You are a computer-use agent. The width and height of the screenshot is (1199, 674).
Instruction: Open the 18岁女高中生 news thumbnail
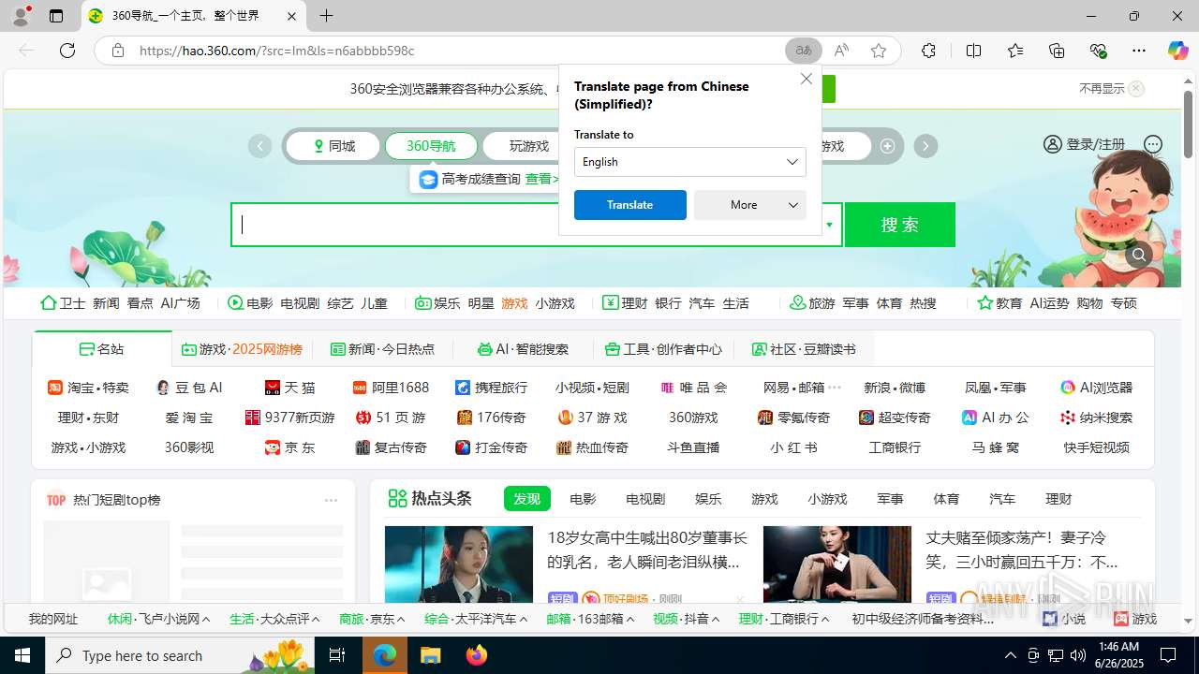pyautogui.click(x=459, y=564)
